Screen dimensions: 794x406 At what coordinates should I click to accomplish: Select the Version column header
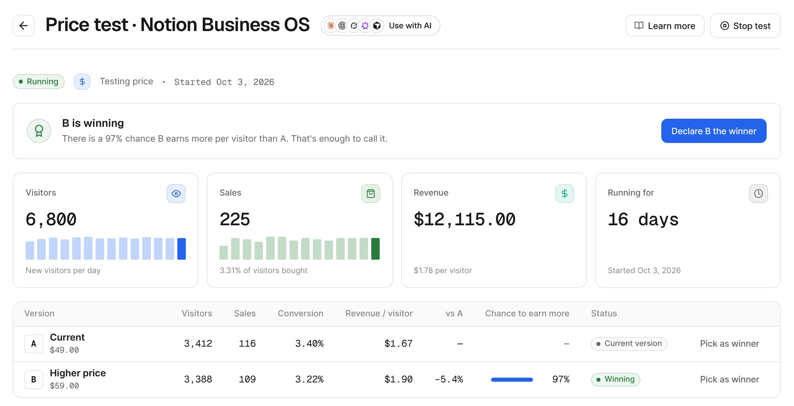[39, 314]
